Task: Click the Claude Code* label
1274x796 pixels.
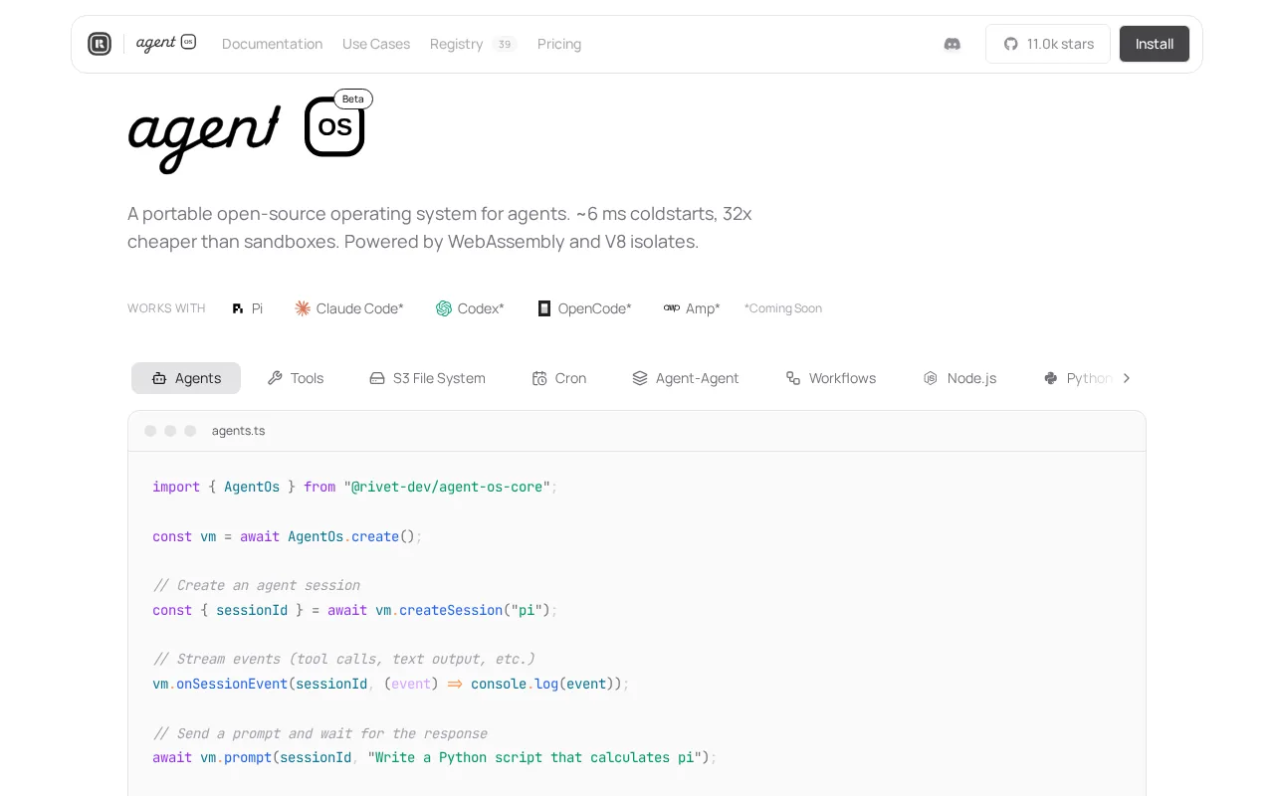Action: coord(360,308)
